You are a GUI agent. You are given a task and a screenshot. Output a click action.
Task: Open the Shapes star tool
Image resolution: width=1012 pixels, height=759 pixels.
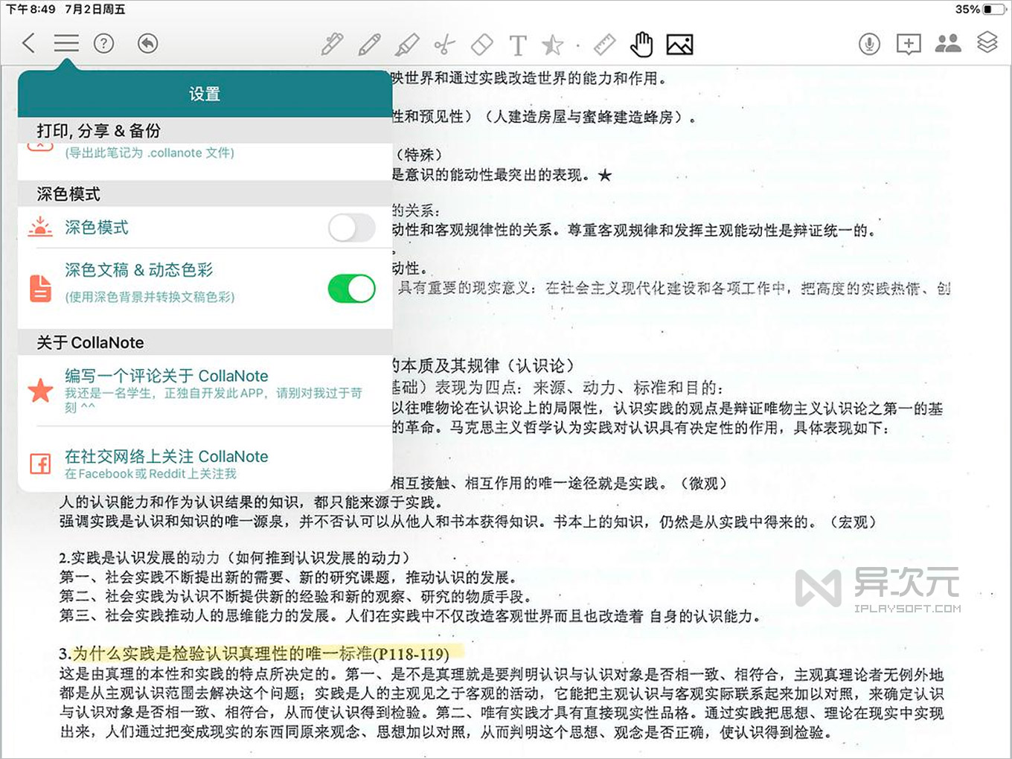click(x=553, y=43)
